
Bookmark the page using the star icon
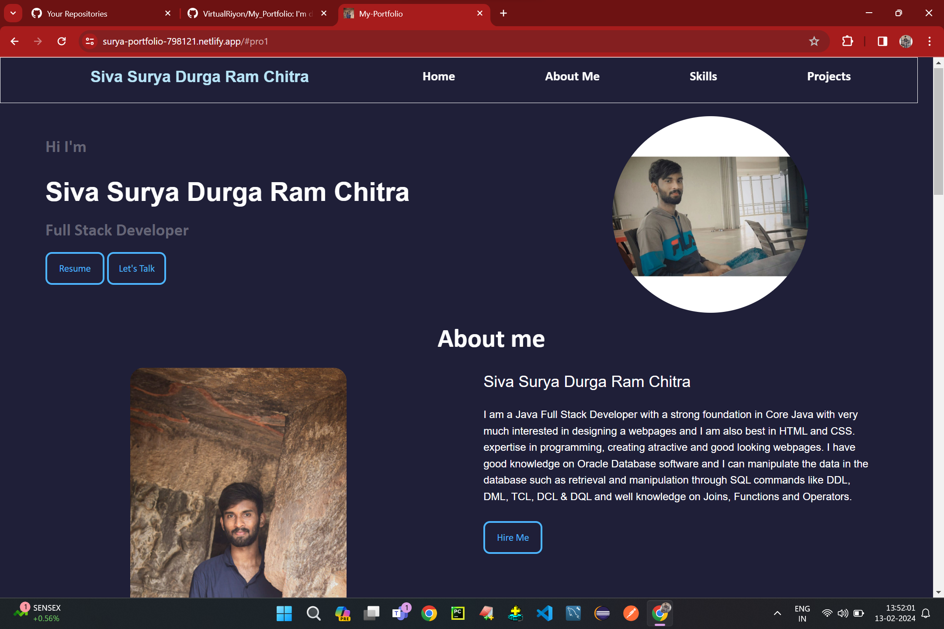[814, 41]
